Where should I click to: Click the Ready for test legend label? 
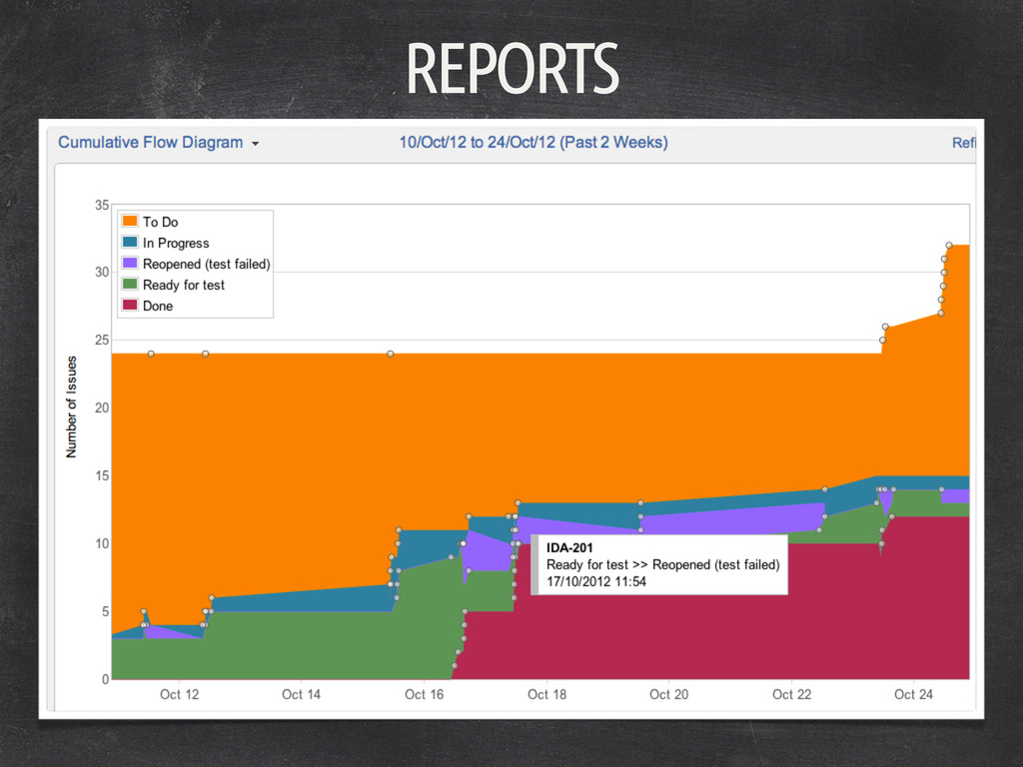(184, 285)
